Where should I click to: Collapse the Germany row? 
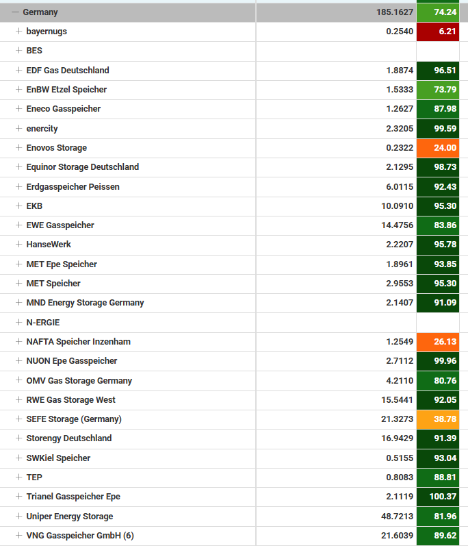tap(15, 12)
